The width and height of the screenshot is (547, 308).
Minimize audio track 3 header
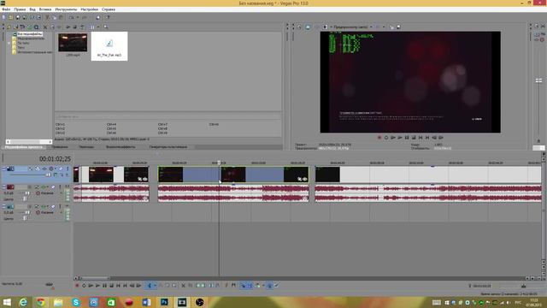click(3, 205)
